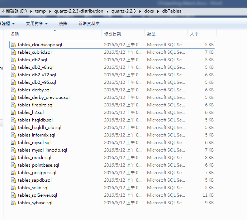Click the tables_mysql.sql file icon
The width and height of the screenshot is (247, 220).
14,143
